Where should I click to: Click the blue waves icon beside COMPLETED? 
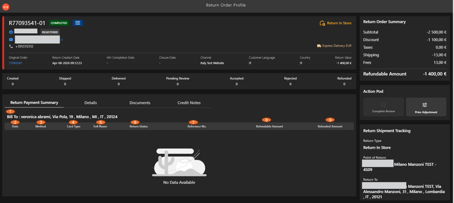(x=78, y=23)
